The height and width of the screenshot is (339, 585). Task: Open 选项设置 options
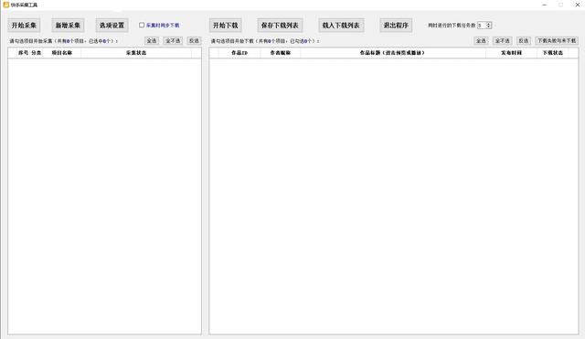pyautogui.click(x=112, y=26)
